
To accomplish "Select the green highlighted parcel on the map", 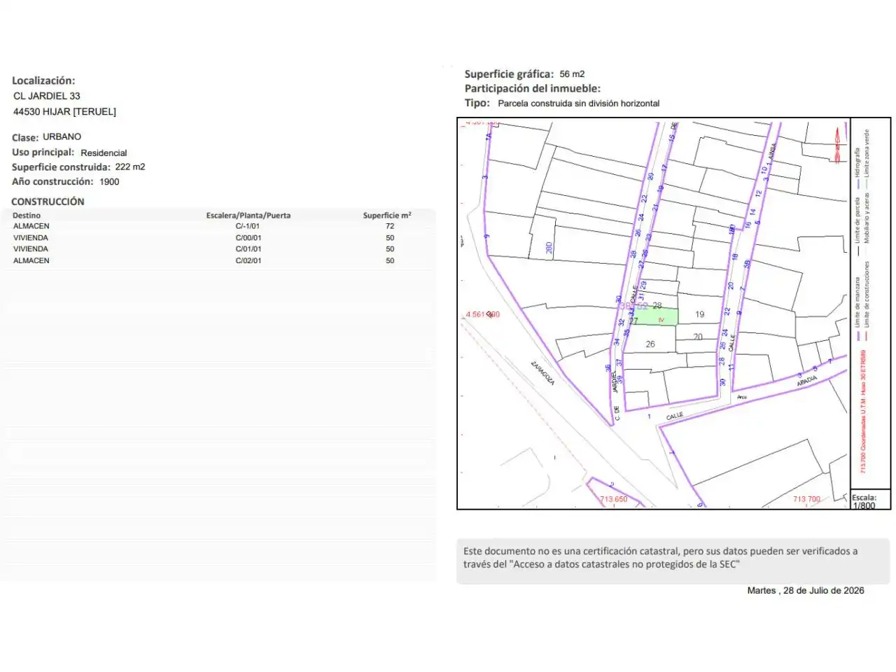I will pyautogui.click(x=655, y=317).
